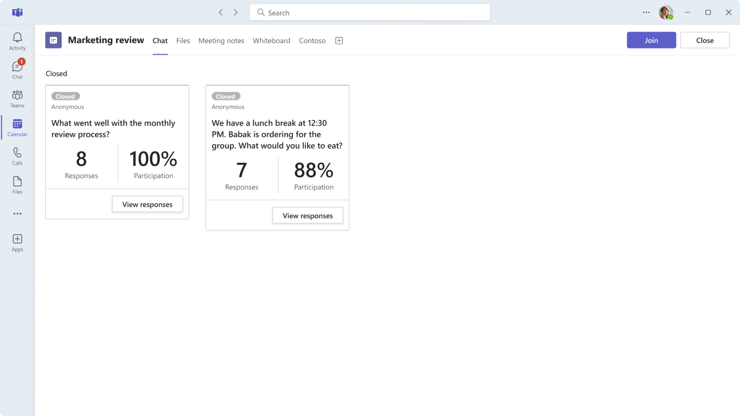
Task: View responses for monthly review poll
Action: (147, 204)
